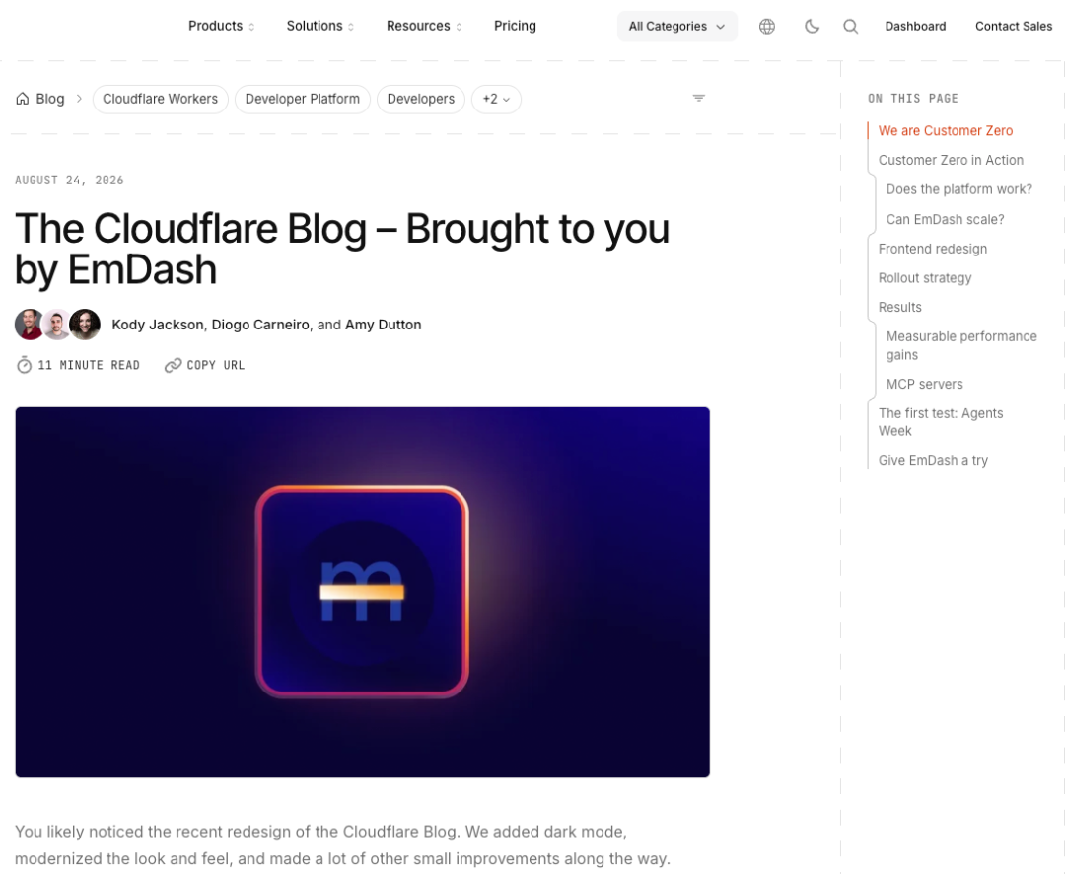Click the stopwatch icon by 11 minute read

24,365
